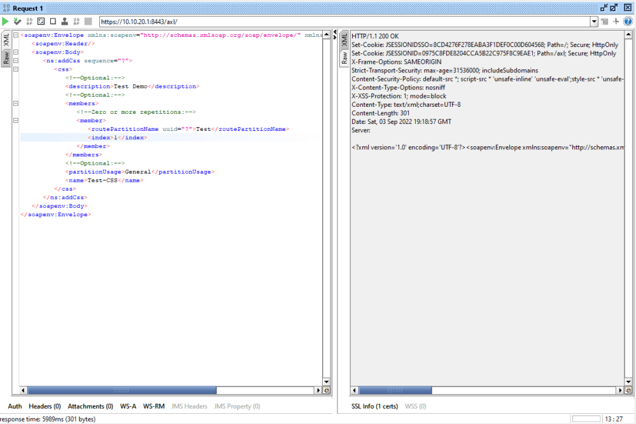The width and height of the screenshot is (636, 424).
Task: Click the clone request person icon
Action: [x=64, y=22]
